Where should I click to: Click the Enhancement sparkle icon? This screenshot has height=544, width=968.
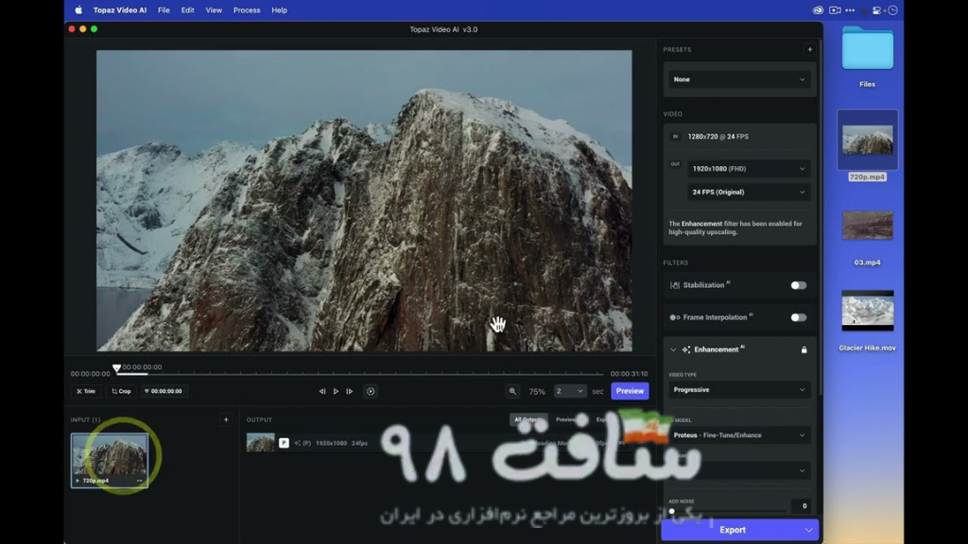(686, 349)
